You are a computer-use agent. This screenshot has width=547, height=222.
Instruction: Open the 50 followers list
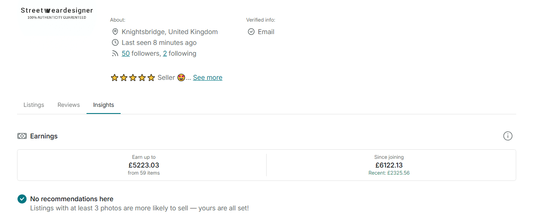tap(126, 53)
